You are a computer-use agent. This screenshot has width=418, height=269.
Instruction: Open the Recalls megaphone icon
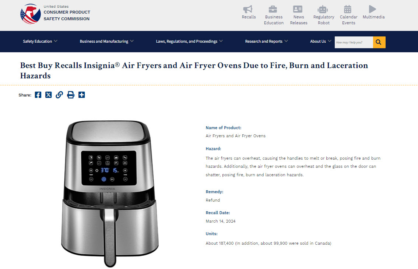point(247,9)
